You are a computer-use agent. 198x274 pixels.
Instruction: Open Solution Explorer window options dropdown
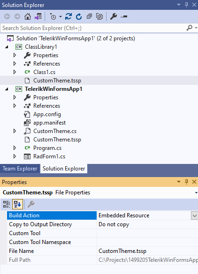[x=179, y=5]
